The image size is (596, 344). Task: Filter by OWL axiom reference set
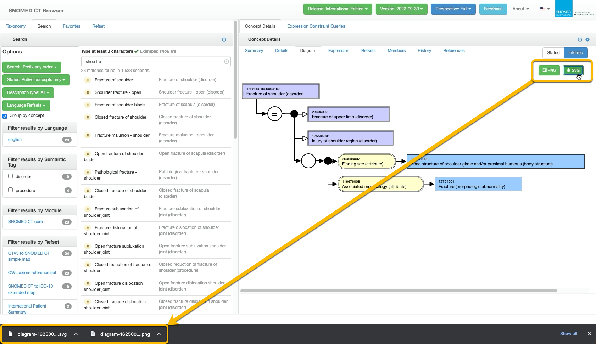[32, 273]
